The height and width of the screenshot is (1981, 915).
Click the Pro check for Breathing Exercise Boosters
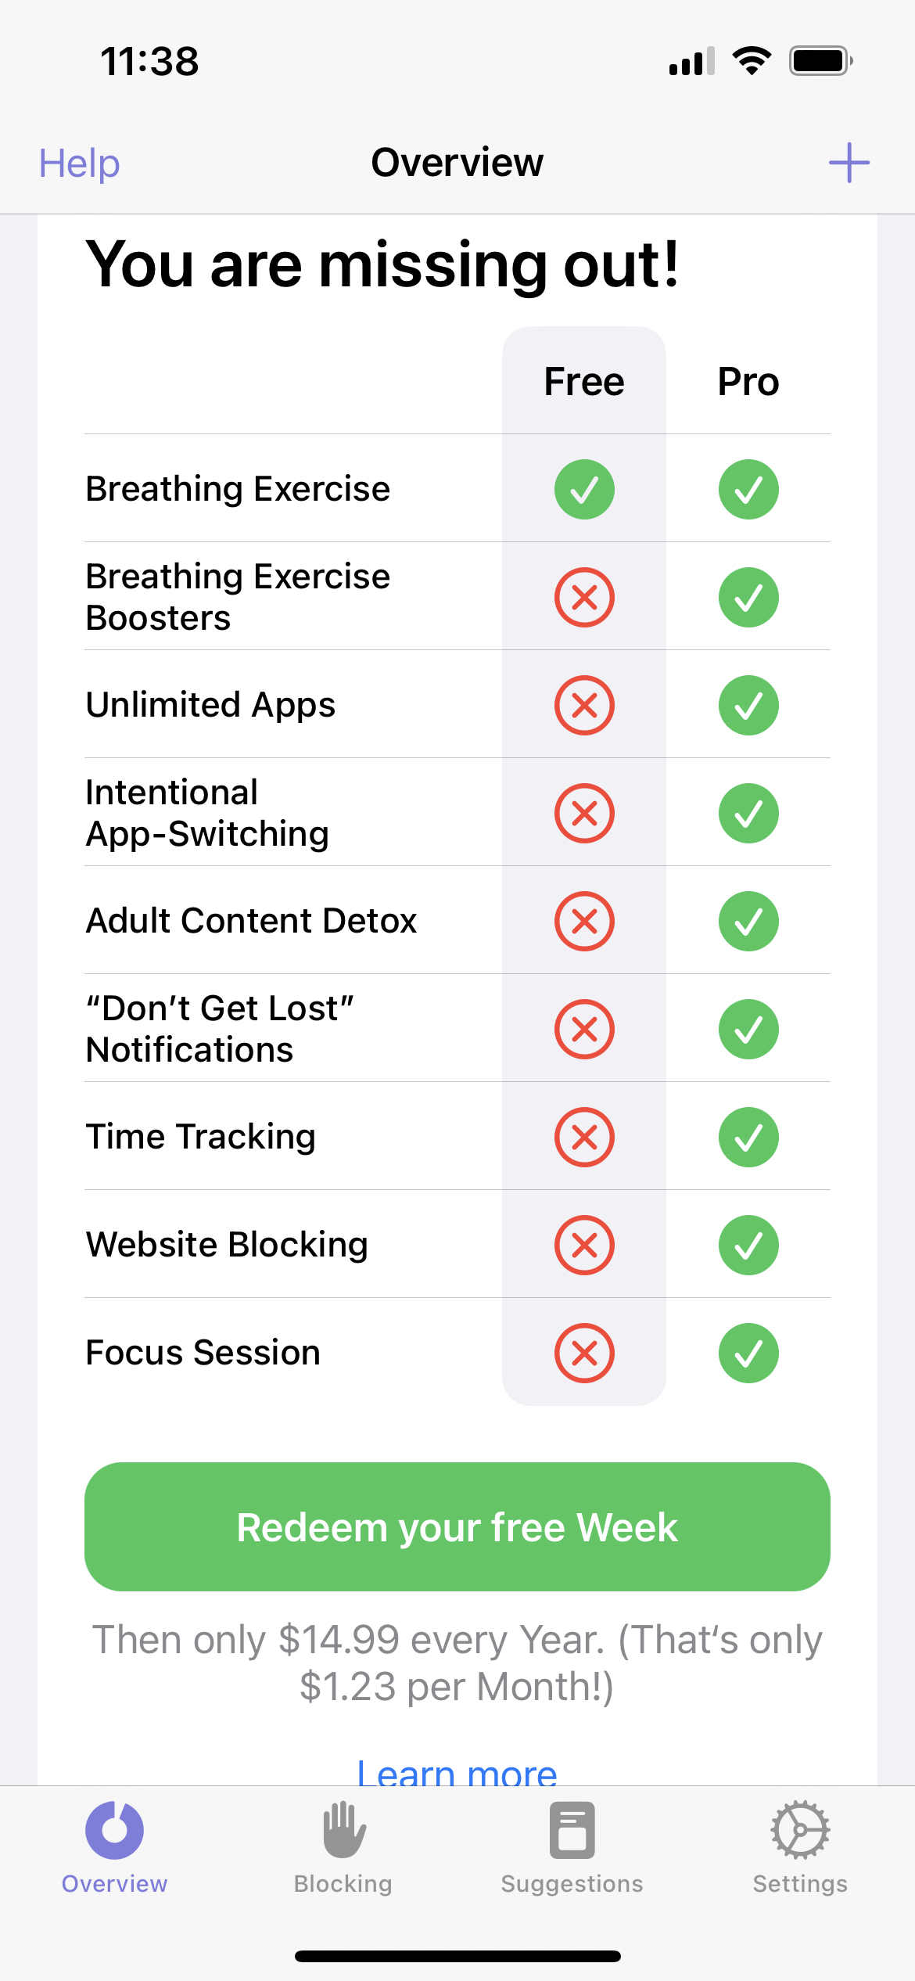click(748, 597)
